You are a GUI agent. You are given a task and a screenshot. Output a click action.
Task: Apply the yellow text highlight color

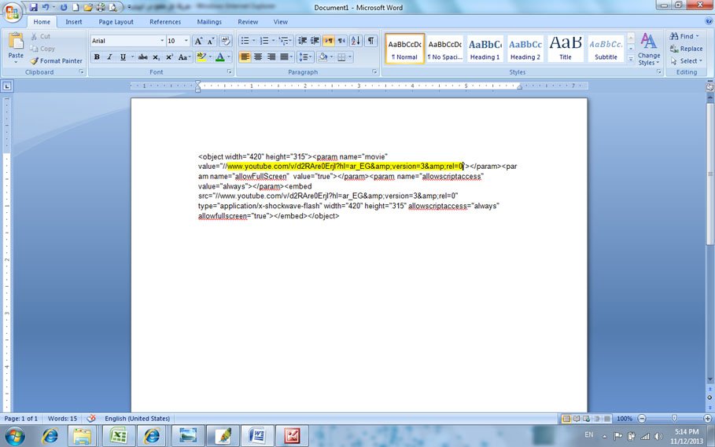click(201, 57)
